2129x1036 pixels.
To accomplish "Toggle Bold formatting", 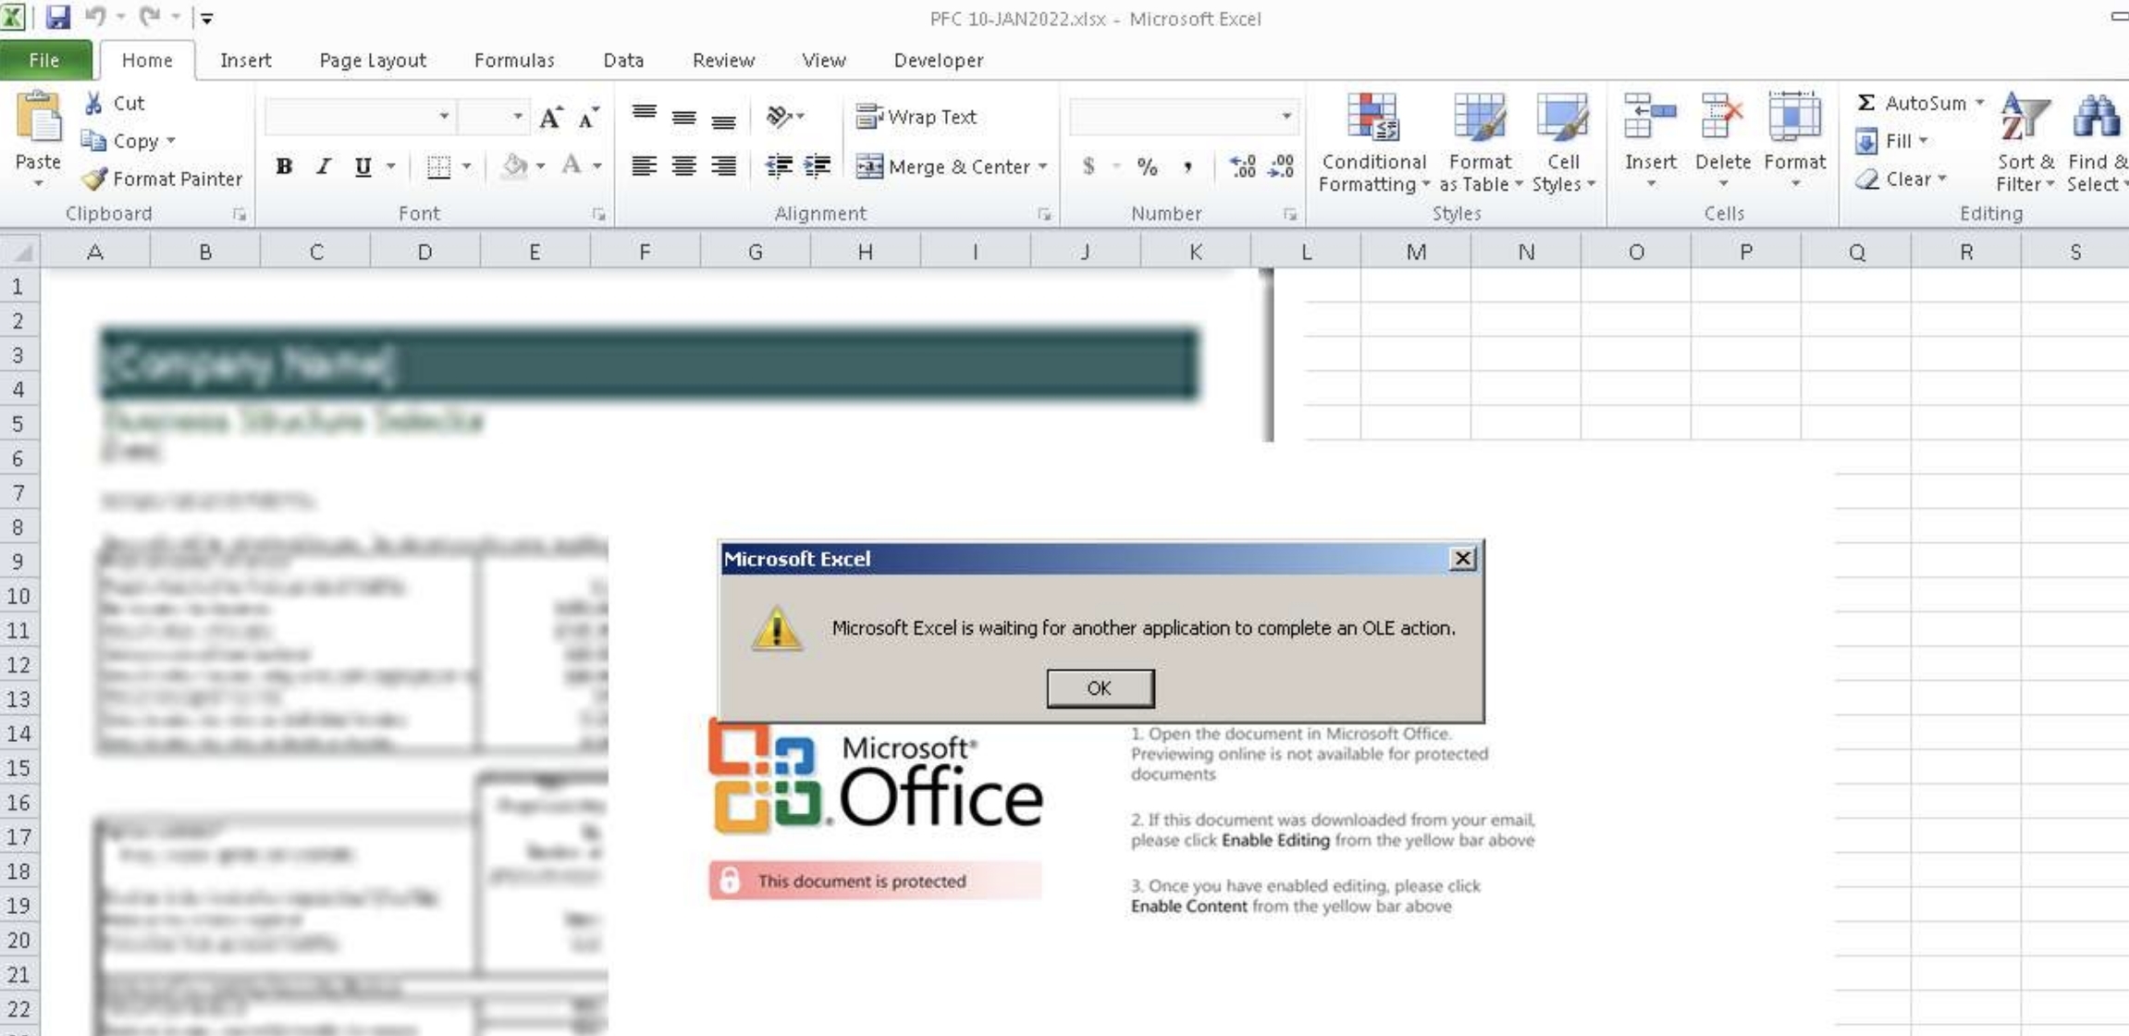I will (284, 166).
